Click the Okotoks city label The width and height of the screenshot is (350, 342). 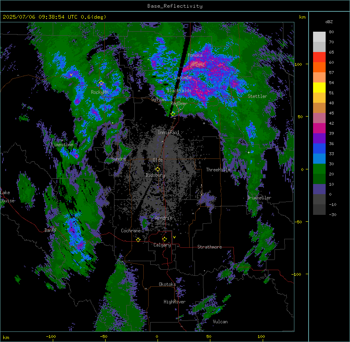click(167, 284)
